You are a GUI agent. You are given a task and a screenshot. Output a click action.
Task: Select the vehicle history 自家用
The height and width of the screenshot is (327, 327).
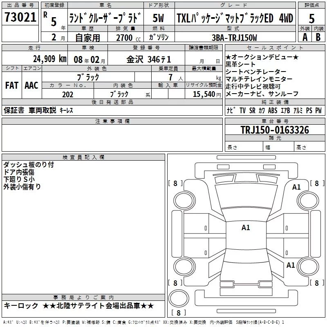point(87,38)
